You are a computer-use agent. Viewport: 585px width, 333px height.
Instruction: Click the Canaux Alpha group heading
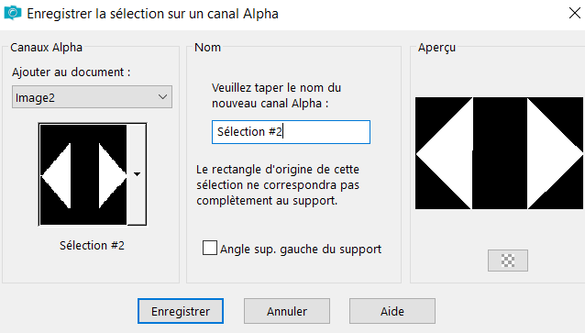pos(46,48)
